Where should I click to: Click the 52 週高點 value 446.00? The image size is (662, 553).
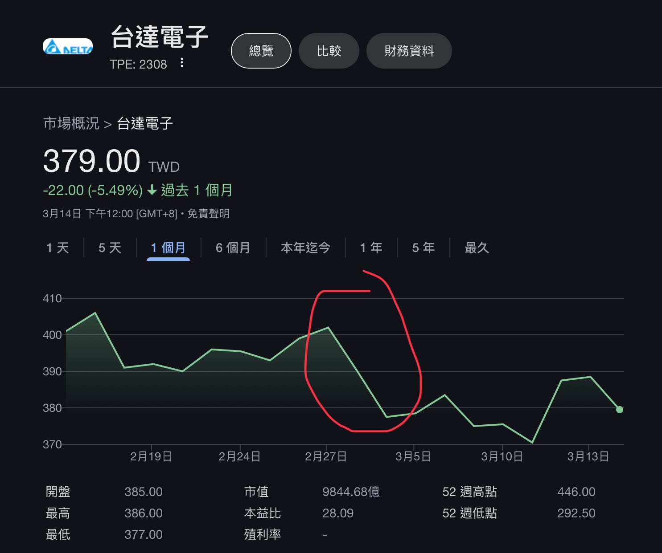point(576,492)
